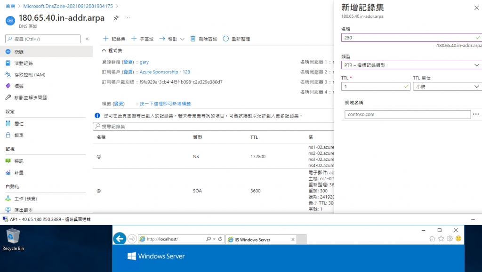Click the DNS zone icon by title
The image size is (482, 272).
point(10,21)
